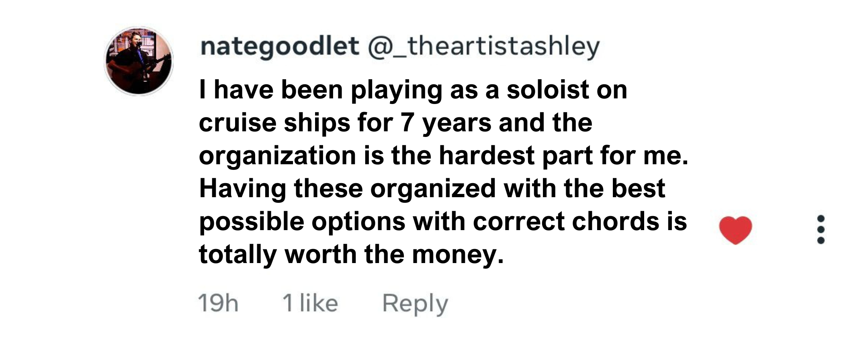The width and height of the screenshot is (868, 351).
Task: Reply to nategoodlet's comment
Action: coord(415,303)
